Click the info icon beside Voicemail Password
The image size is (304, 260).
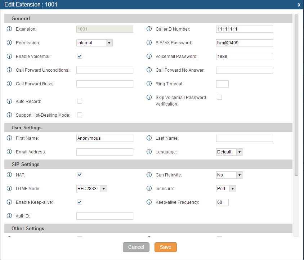(149, 57)
